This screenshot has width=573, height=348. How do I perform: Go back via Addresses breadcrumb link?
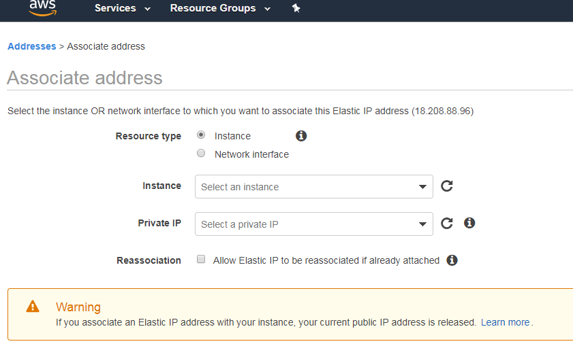(32, 46)
